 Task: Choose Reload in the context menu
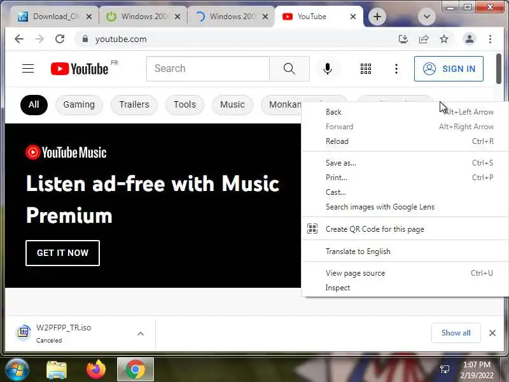[x=405, y=141]
